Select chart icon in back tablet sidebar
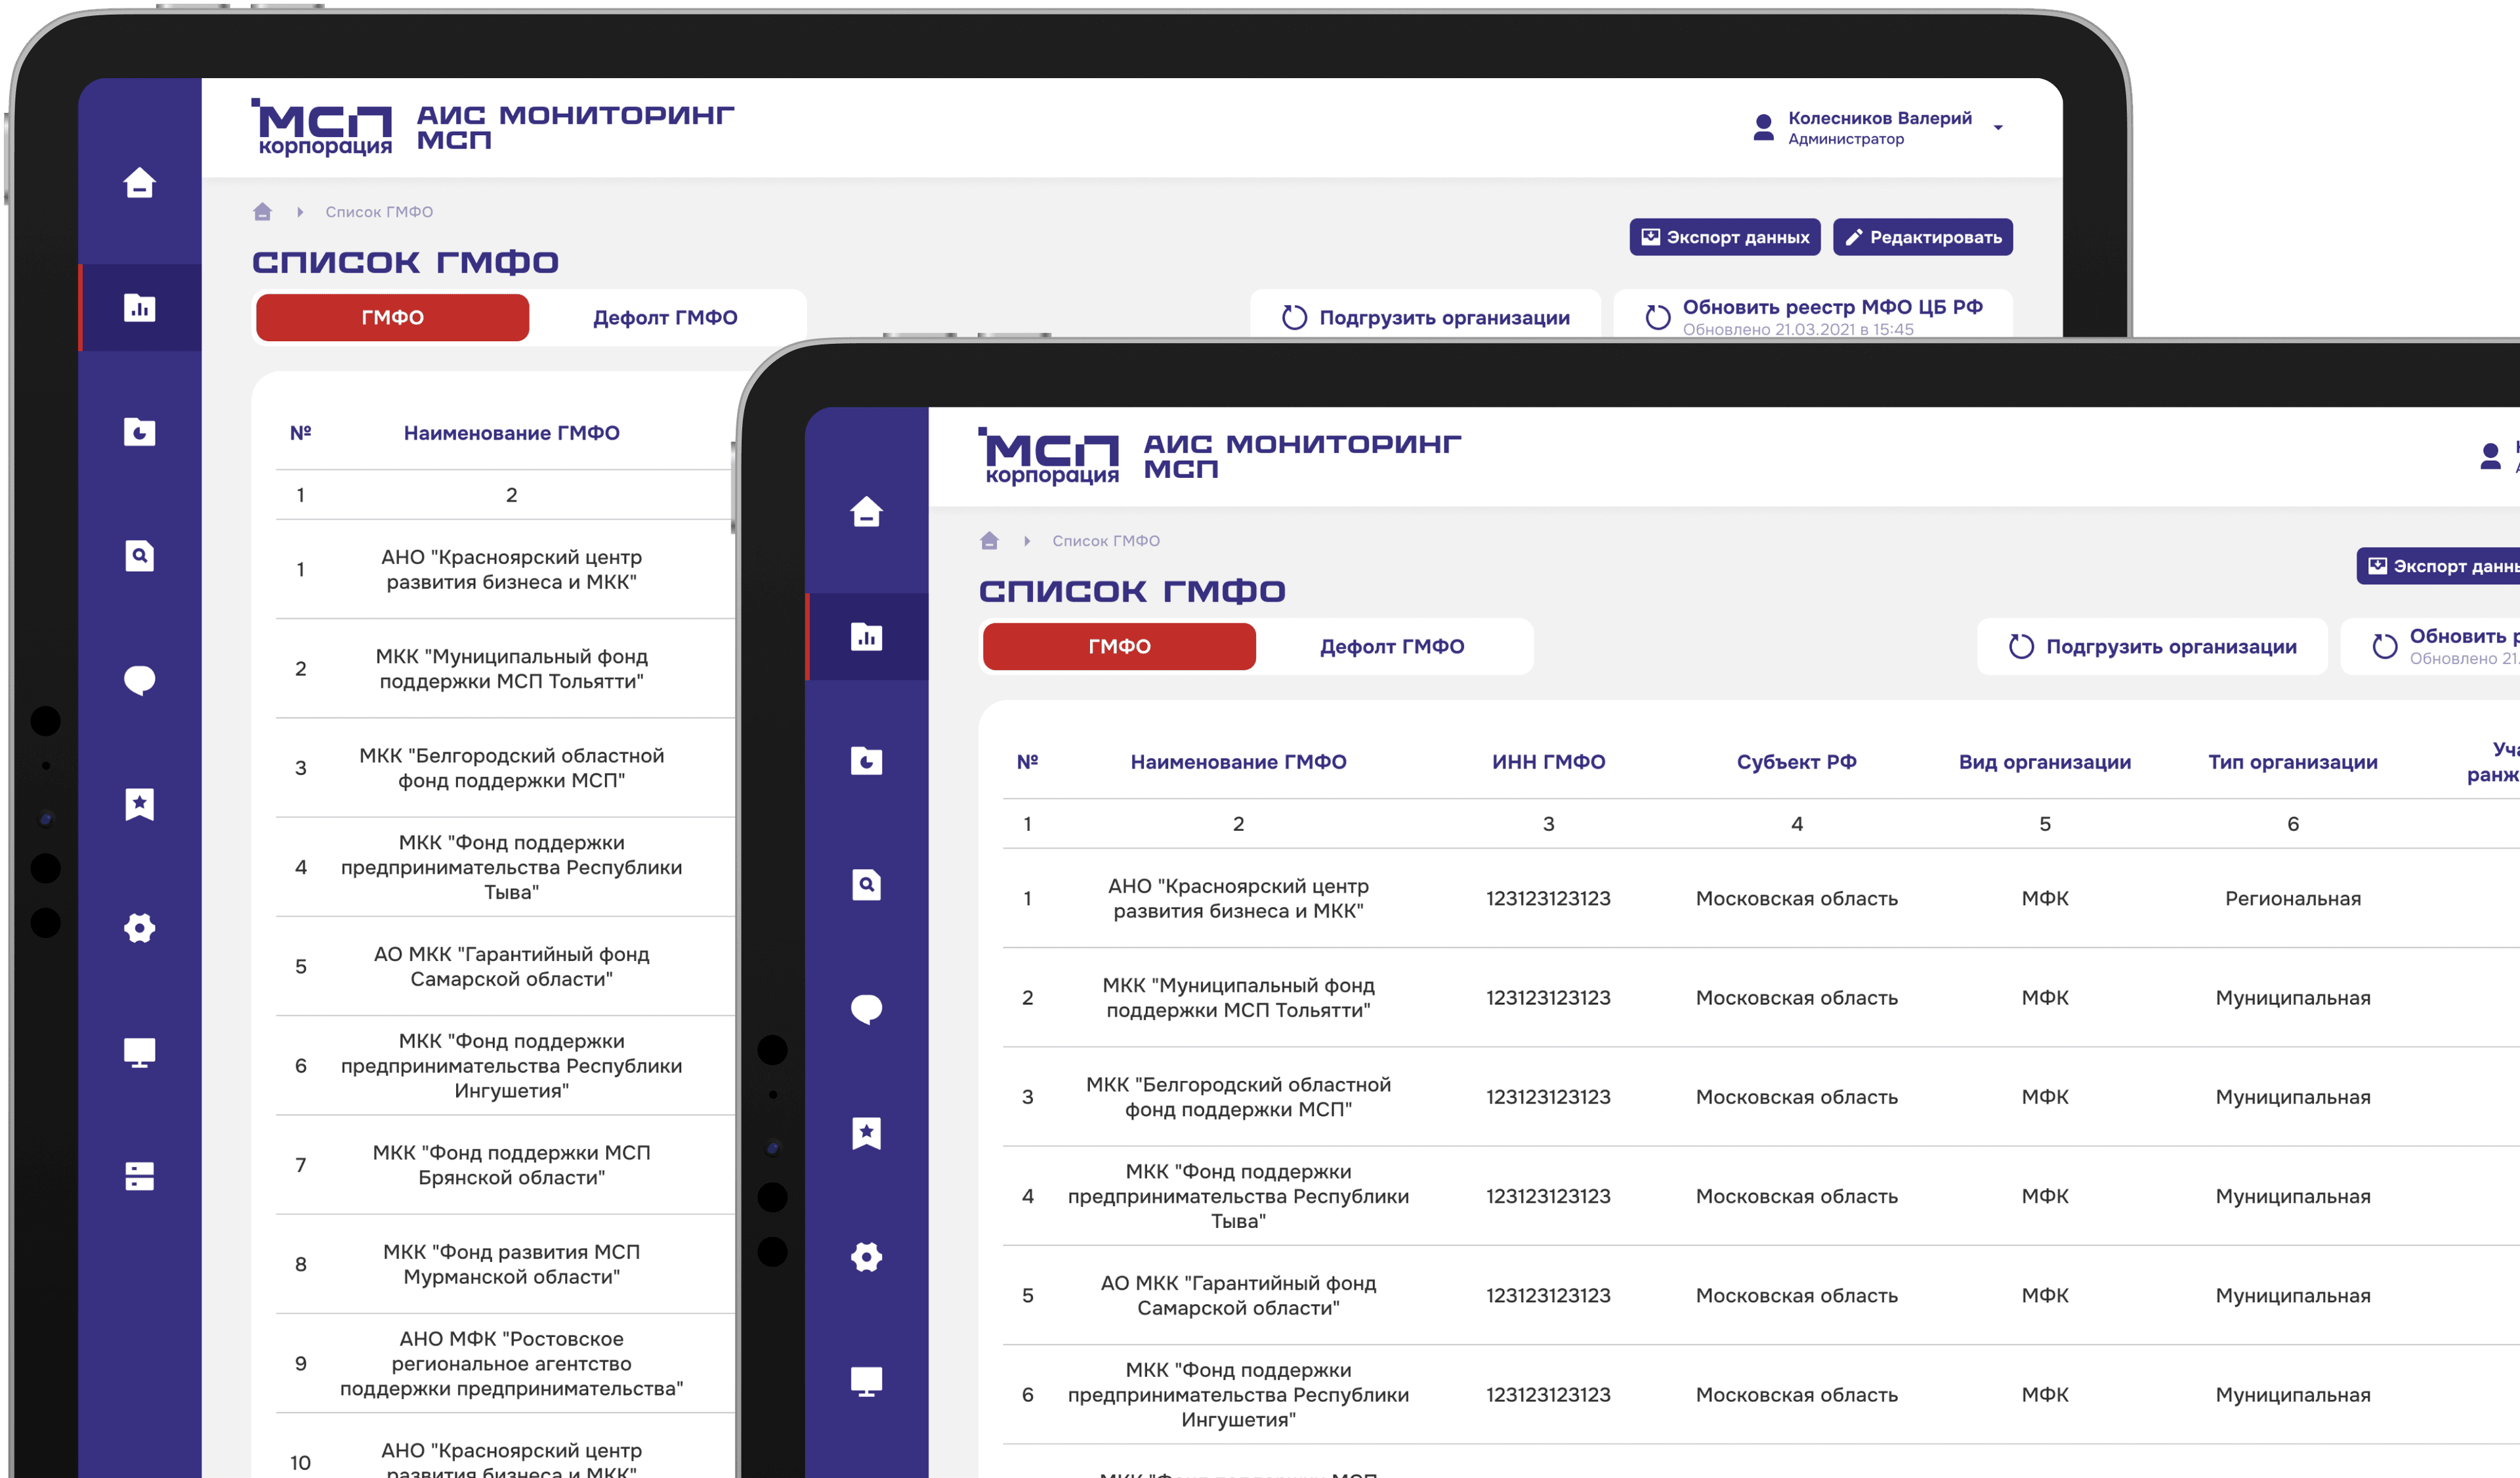The height and width of the screenshot is (1478, 2520). tap(139, 308)
